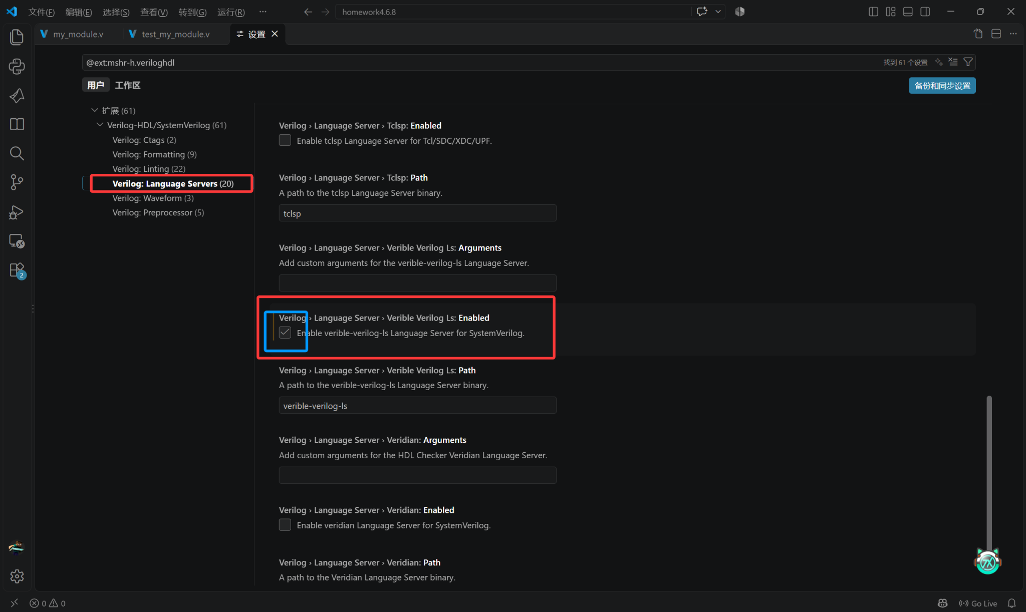Collapse the Verilog-HDL/SystemVerilog tree node
Viewport: 1026px width, 612px height.
100,125
